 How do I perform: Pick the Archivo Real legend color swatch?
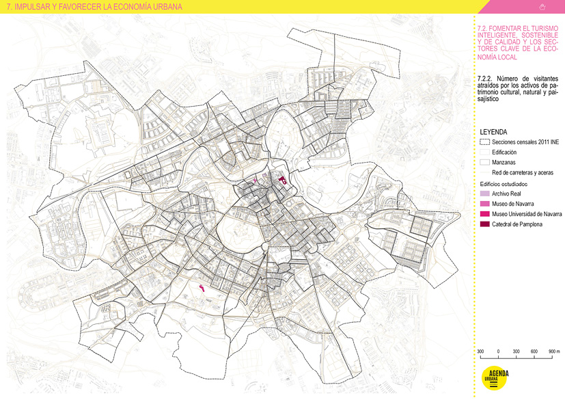point(484,194)
